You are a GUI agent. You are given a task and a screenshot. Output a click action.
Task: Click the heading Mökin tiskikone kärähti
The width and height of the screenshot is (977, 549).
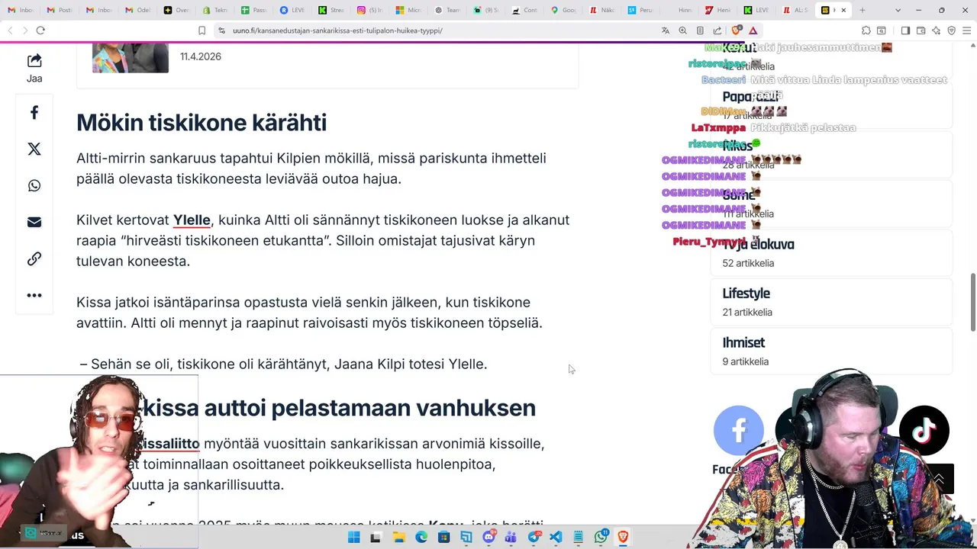[202, 123]
